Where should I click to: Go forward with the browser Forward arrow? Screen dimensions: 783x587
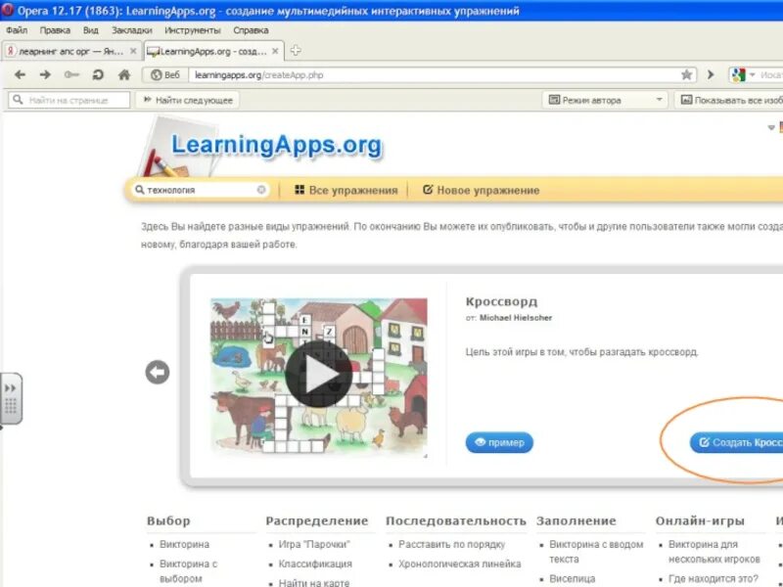coord(45,75)
